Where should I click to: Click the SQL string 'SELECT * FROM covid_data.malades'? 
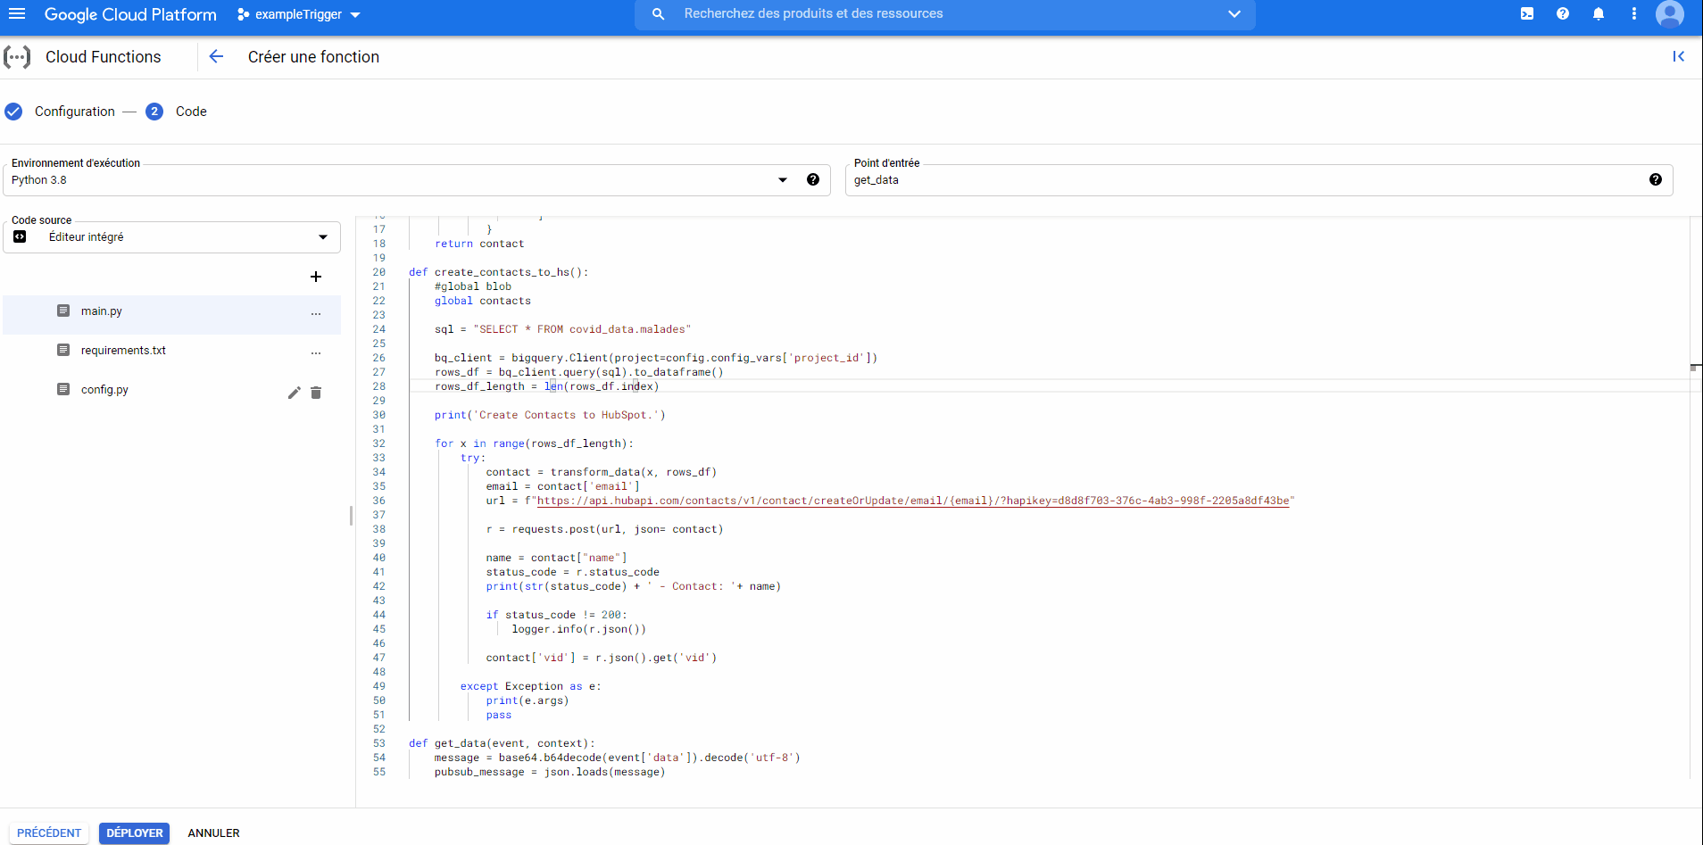point(582,329)
